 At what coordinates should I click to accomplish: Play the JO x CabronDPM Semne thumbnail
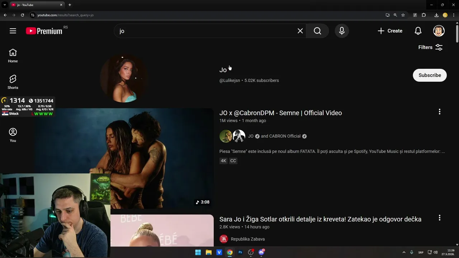tap(124, 158)
